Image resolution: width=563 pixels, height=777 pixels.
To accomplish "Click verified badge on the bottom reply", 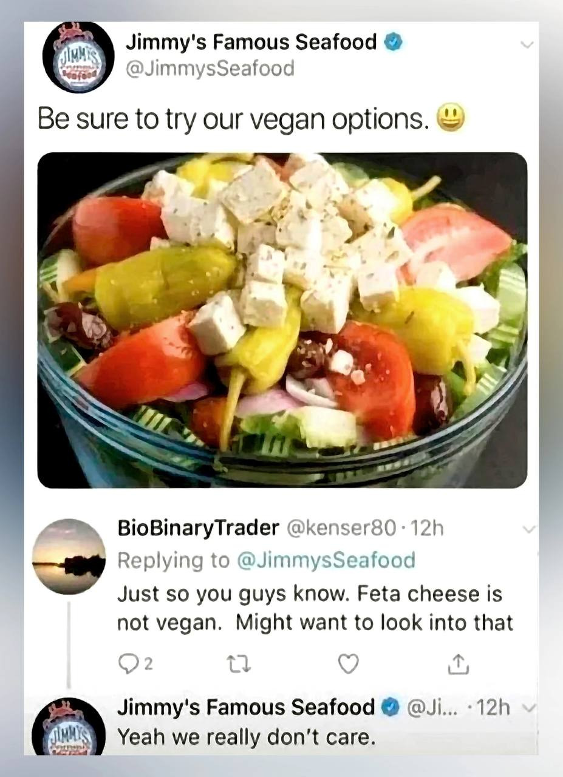I will pyautogui.click(x=389, y=708).
